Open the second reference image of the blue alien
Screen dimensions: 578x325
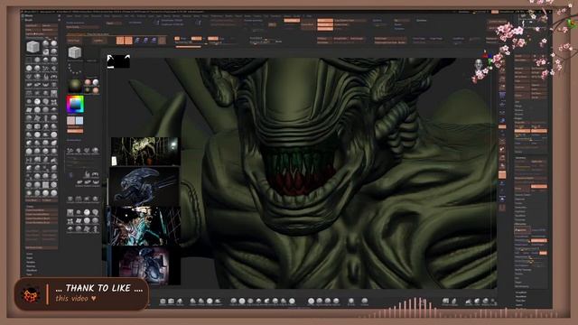(x=144, y=186)
